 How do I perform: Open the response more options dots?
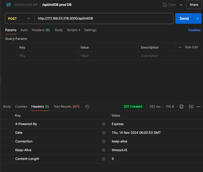(x=199, y=107)
